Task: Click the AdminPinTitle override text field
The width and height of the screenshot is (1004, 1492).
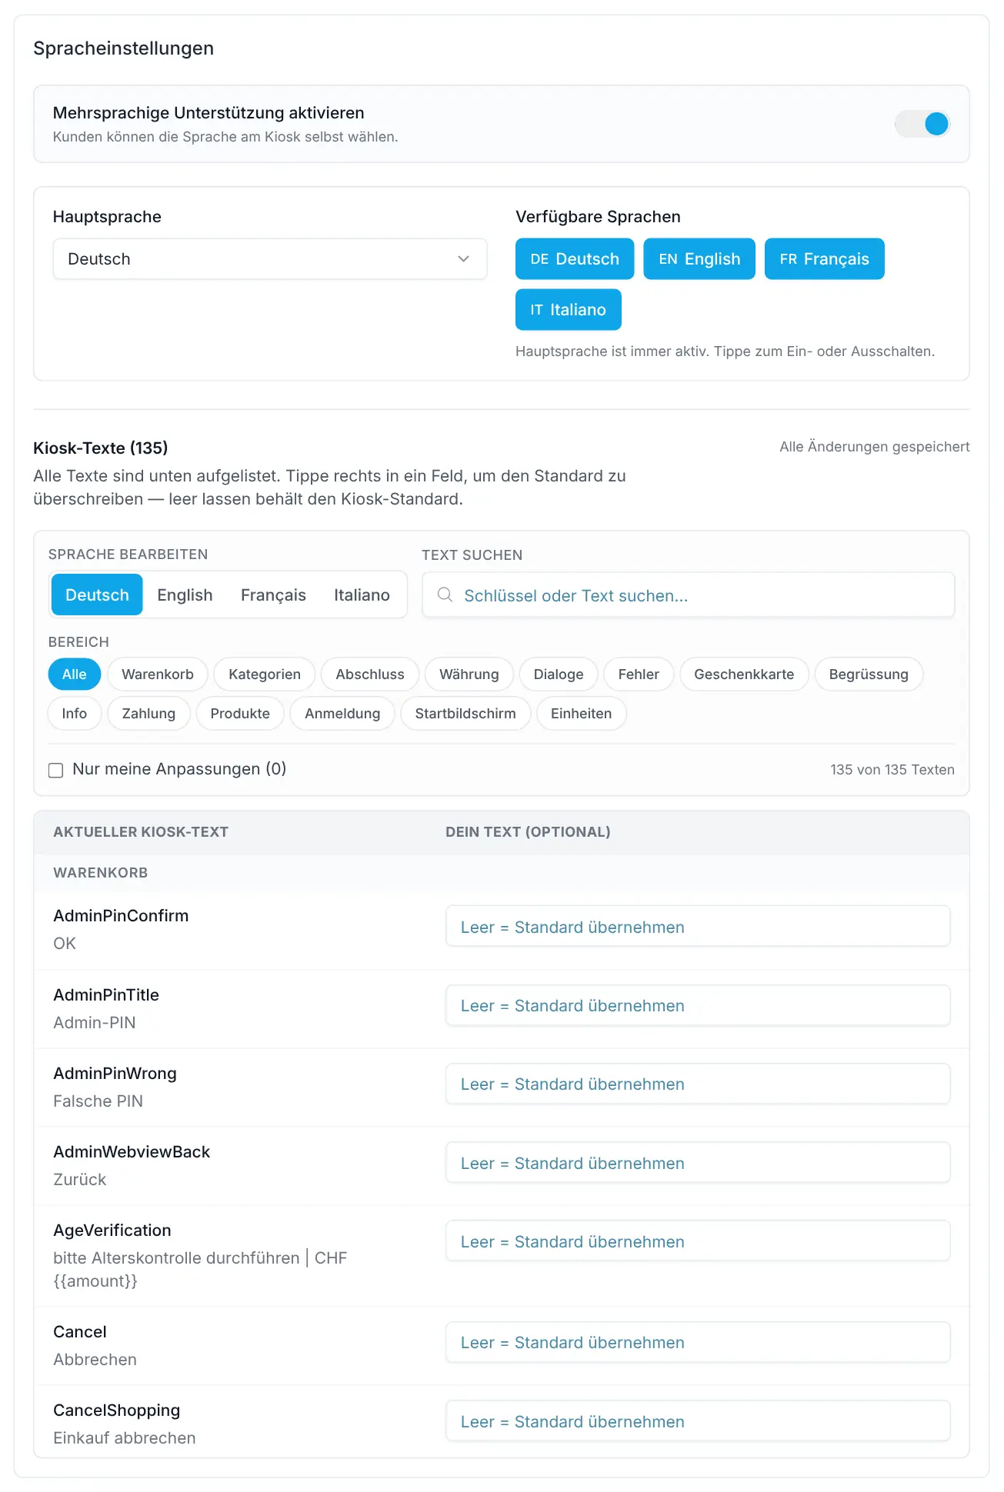Action: pyautogui.click(x=698, y=1005)
